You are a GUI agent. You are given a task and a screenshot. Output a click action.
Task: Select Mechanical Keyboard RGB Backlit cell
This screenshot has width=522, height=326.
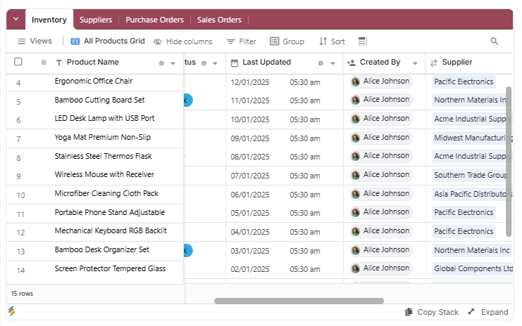click(x=111, y=230)
